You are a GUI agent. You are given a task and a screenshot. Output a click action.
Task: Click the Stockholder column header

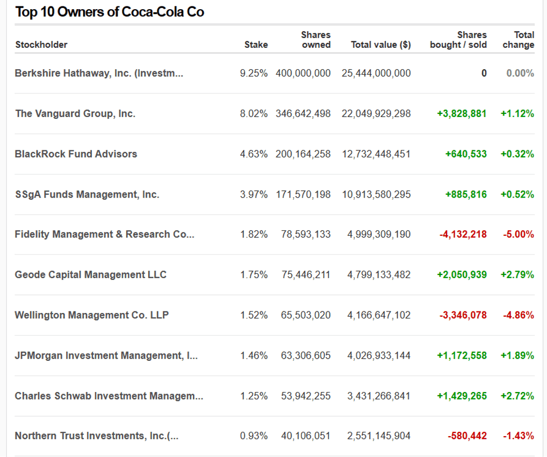point(41,45)
